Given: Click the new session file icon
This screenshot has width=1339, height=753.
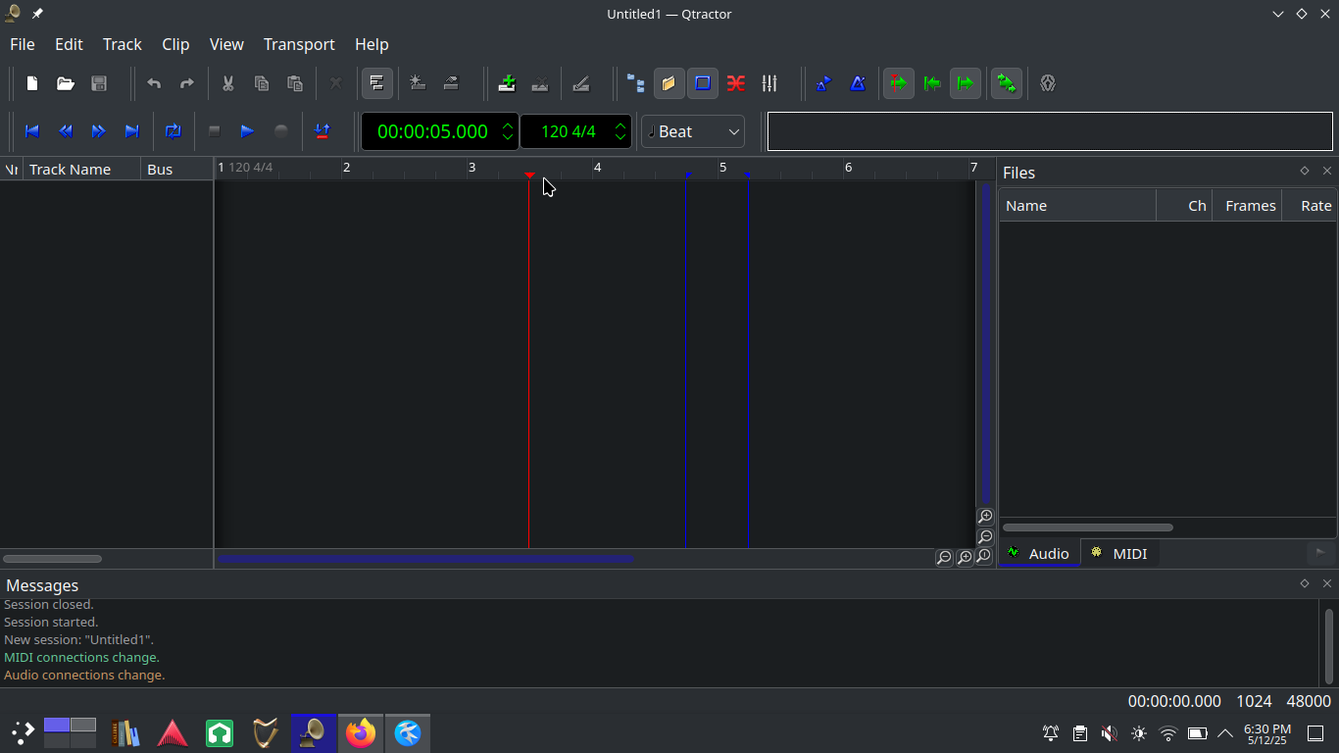Looking at the screenshot, I should (x=32, y=83).
